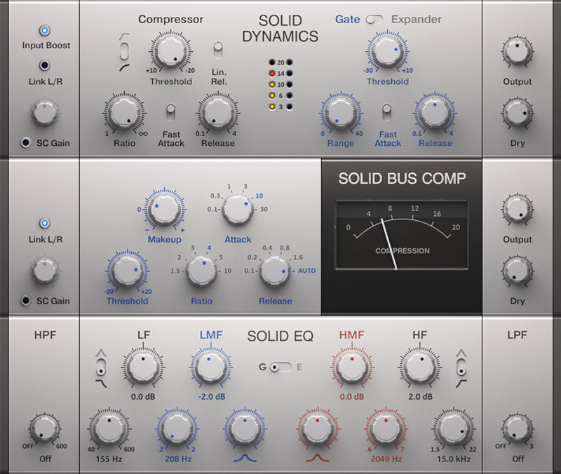Viewport: 561px width, 474px height.
Task: Click the HF gain knob
Action: pyautogui.click(x=419, y=367)
